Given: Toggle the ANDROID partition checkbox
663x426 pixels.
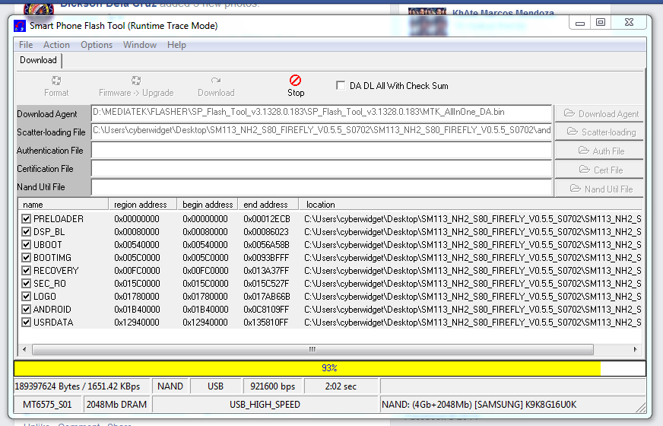Looking at the screenshot, I should (x=27, y=310).
